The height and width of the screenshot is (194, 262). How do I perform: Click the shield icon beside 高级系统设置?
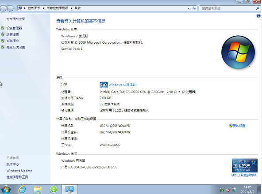(x=3, y=47)
